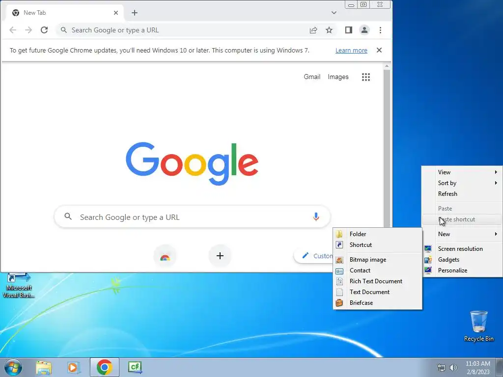Close the New Tab tab
503x377 pixels.
pyautogui.click(x=116, y=13)
